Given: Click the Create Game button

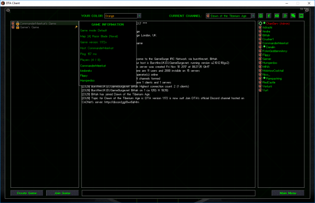Looking at the screenshot, I should (27, 193).
